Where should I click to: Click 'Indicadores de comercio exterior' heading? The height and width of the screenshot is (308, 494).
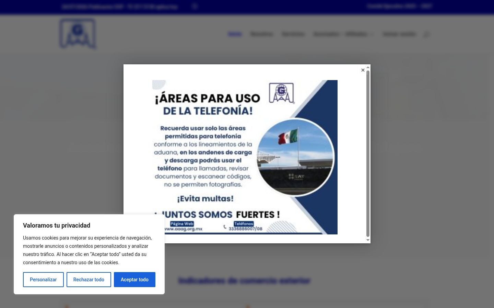point(244,281)
